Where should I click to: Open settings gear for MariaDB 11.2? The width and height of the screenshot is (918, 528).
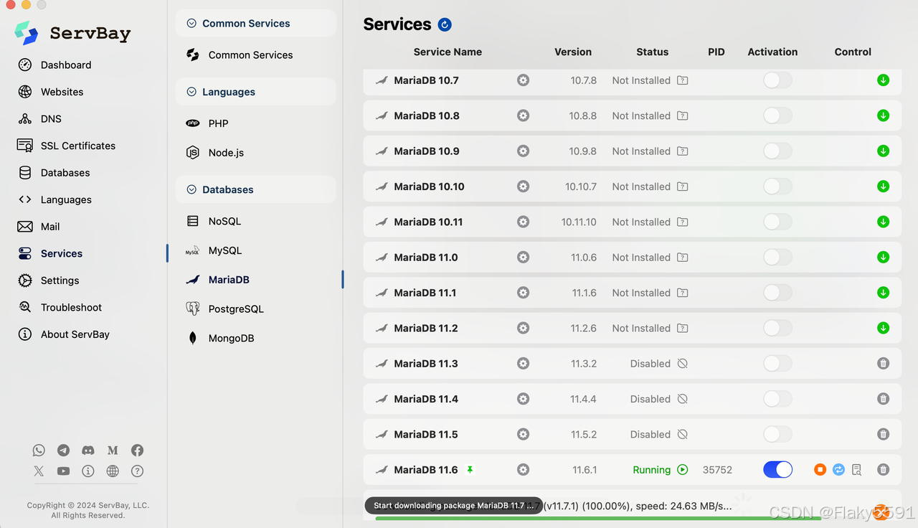[524, 328]
